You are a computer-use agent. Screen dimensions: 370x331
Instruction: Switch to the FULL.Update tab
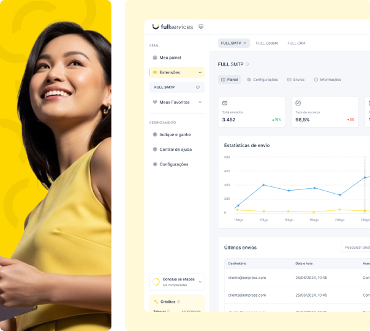[x=266, y=44]
